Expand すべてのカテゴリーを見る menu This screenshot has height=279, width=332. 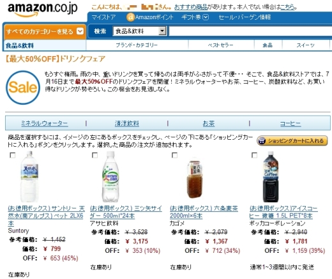(45, 31)
